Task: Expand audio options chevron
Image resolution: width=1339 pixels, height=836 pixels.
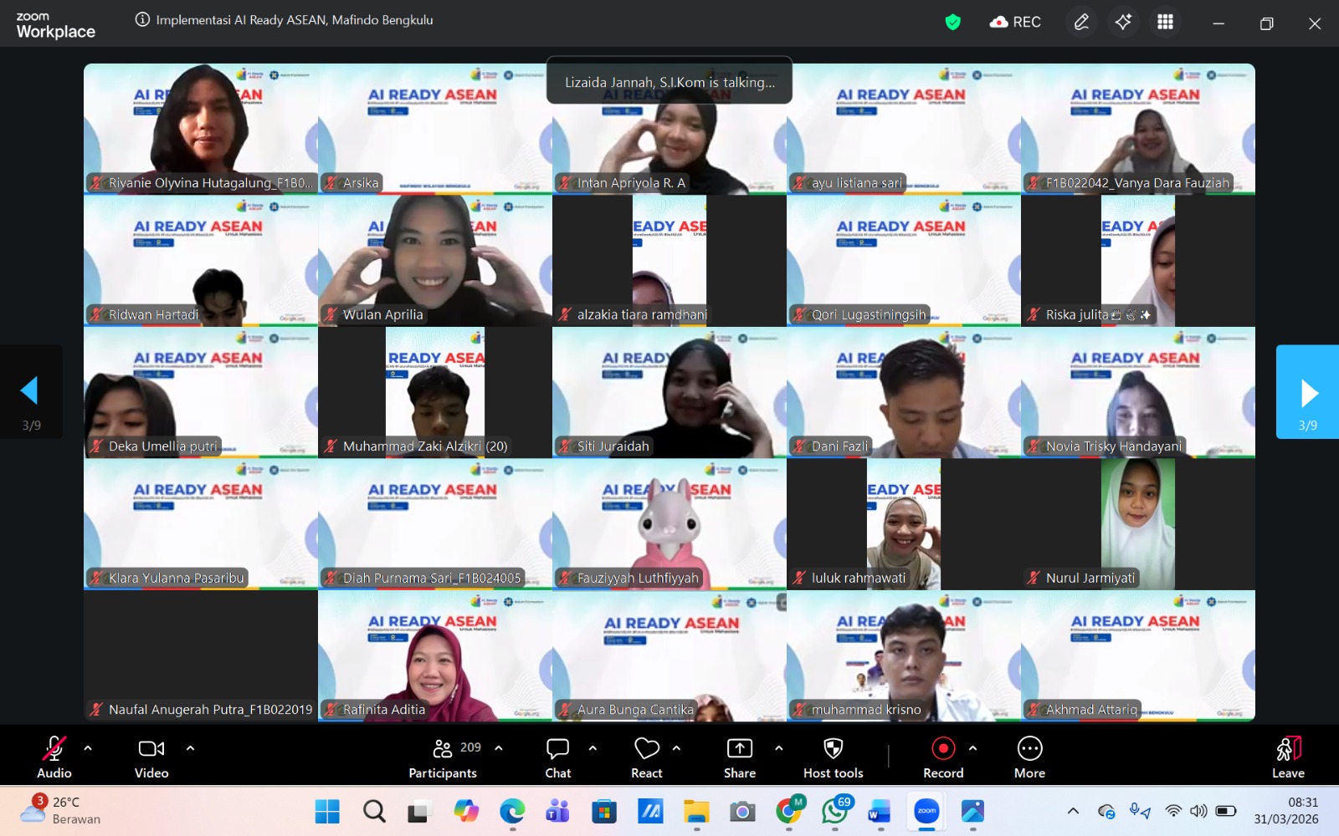Action: 88,748
